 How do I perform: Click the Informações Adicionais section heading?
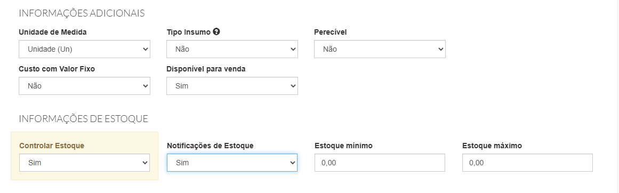coord(82,13)
